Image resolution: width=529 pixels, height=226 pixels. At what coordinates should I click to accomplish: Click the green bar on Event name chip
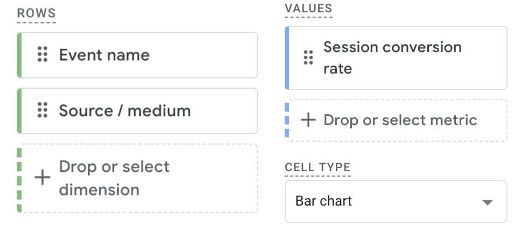19,55
